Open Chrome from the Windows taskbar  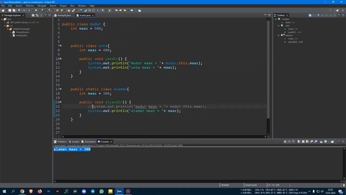pyautogui.click(x=22, y=191)
